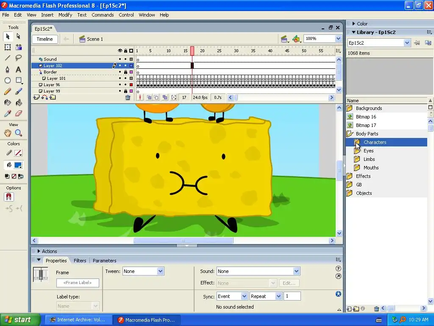
Task: Click the Add Motion Guide icon
Action: pos(44,97)
